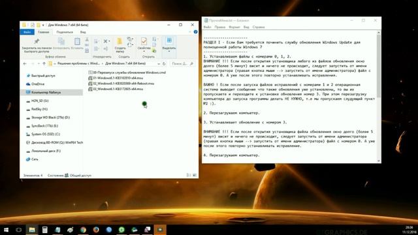Select file 03_Windows6.1-KB3172605-x64.msu
418x235 pixels.
(116, 89)
